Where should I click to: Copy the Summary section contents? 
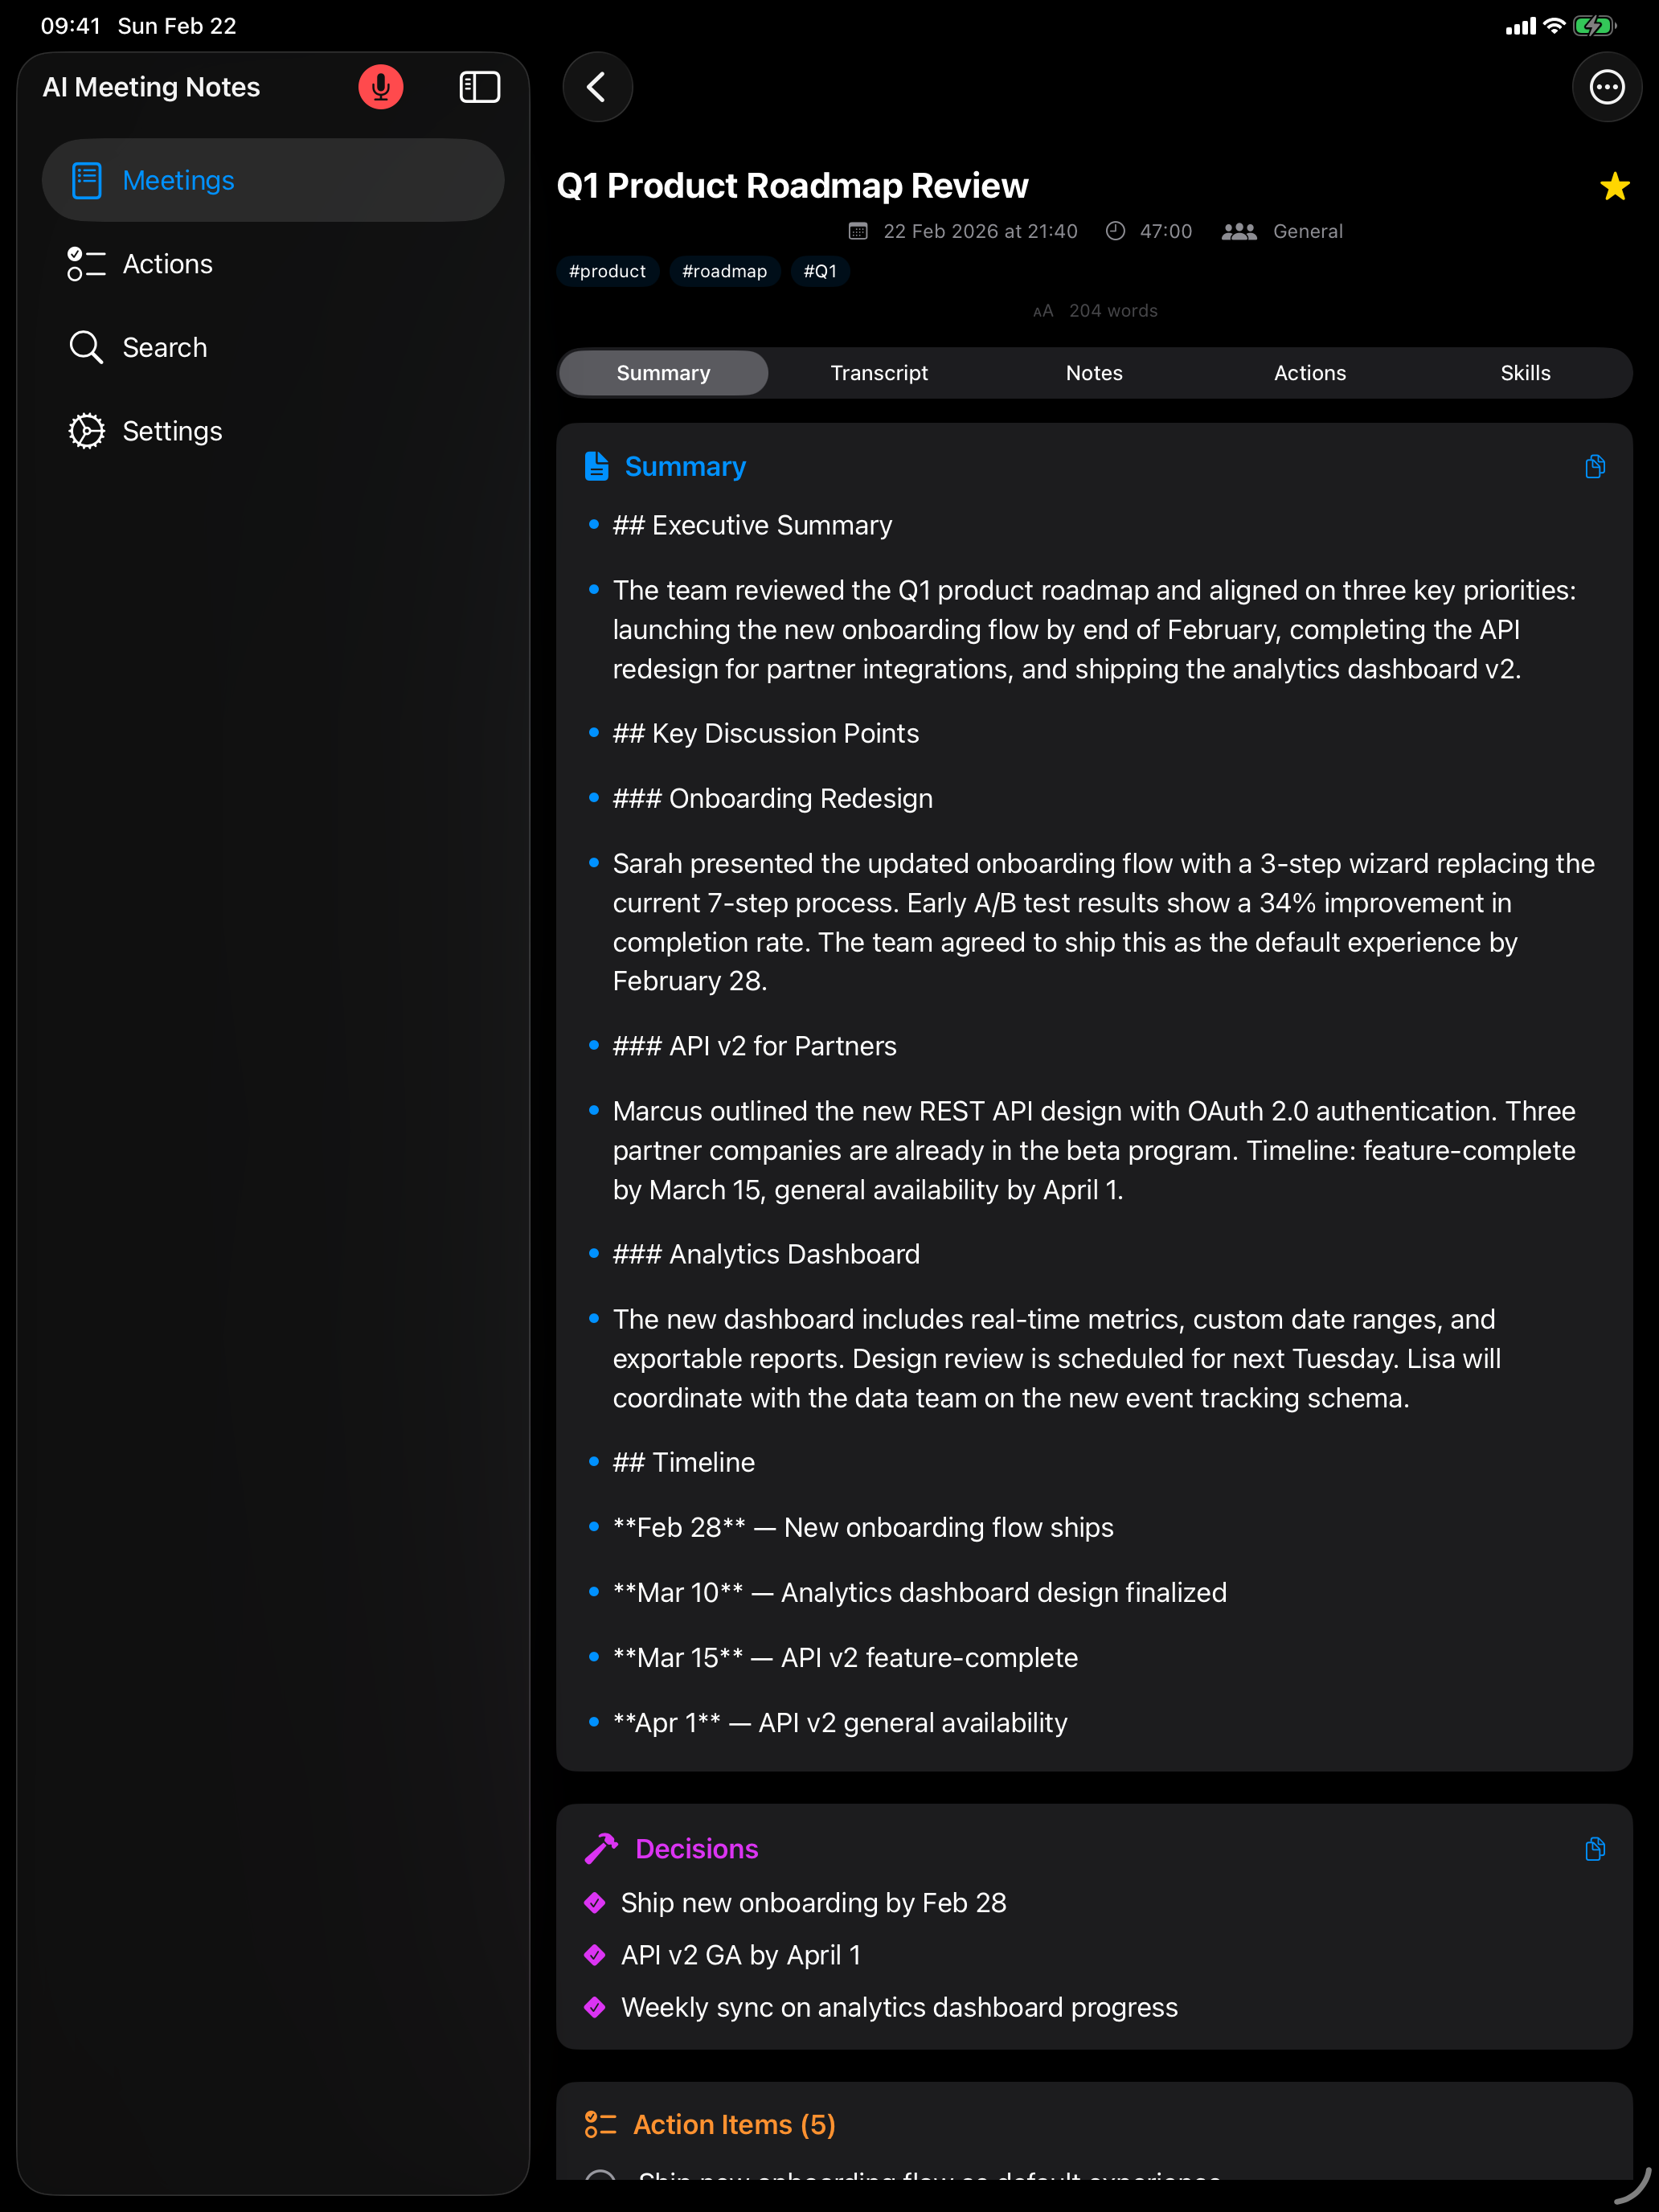coord(1595,466)
